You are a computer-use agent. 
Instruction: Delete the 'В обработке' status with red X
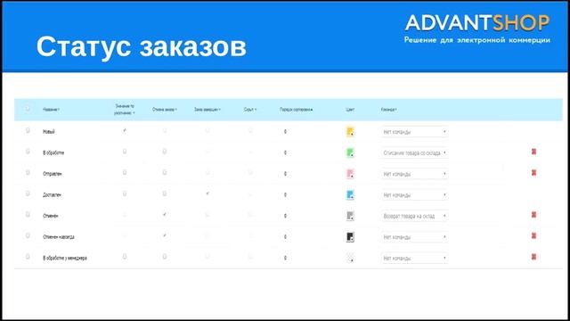click(533, 152)
